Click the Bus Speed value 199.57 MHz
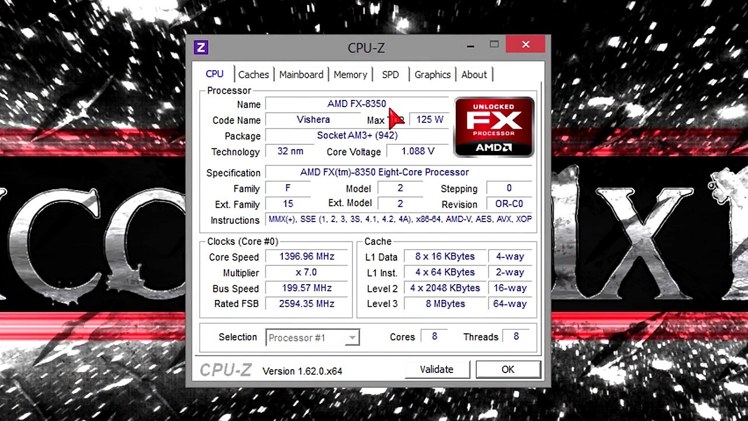This screenshot has width=748, height=421. pyautogui.click(x=307, y=288)
